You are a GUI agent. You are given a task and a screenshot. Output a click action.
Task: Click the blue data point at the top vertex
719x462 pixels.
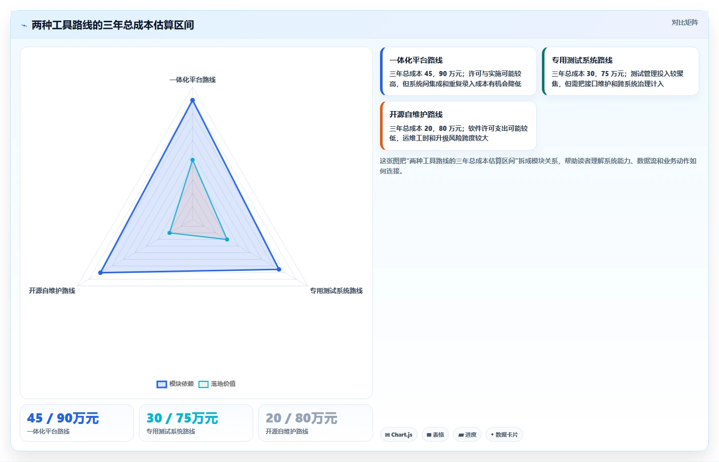(x=192, y=100)
